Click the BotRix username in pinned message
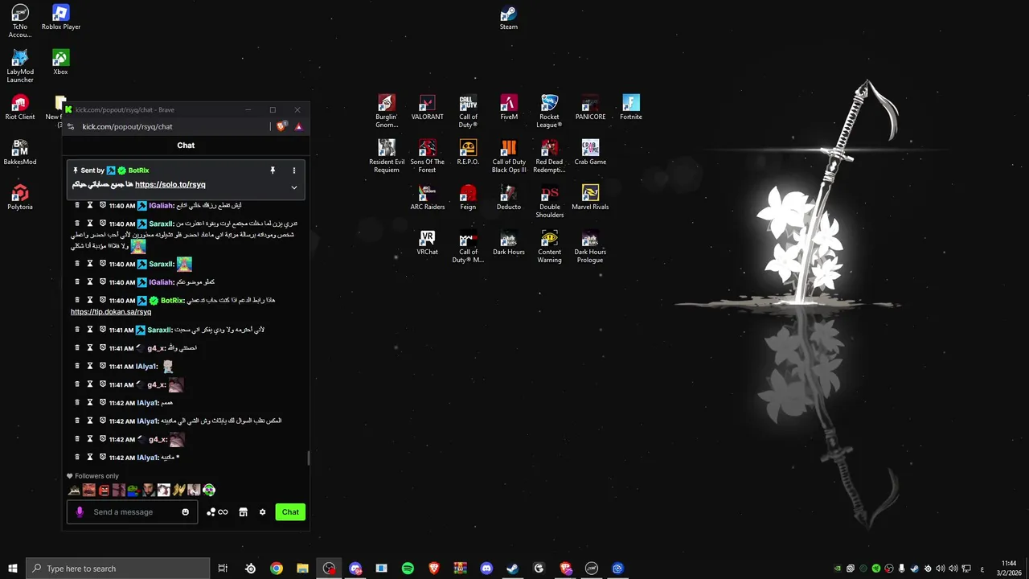 138,170
